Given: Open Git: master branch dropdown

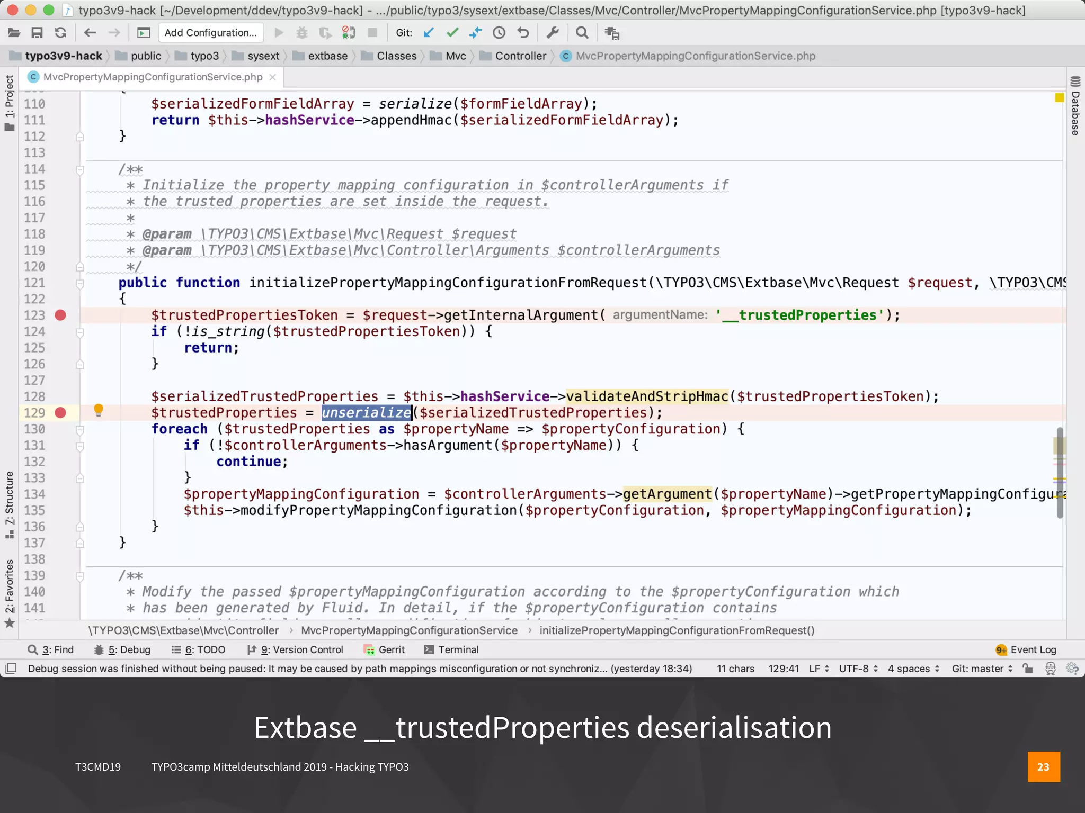Looking at the screenshot, I should [982, 669].
